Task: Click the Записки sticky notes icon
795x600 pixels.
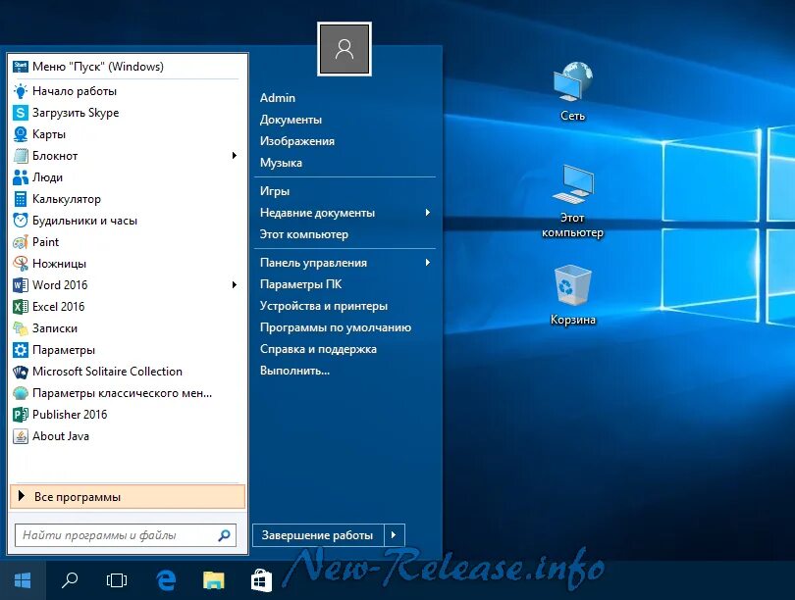Action: click(21, 328)
